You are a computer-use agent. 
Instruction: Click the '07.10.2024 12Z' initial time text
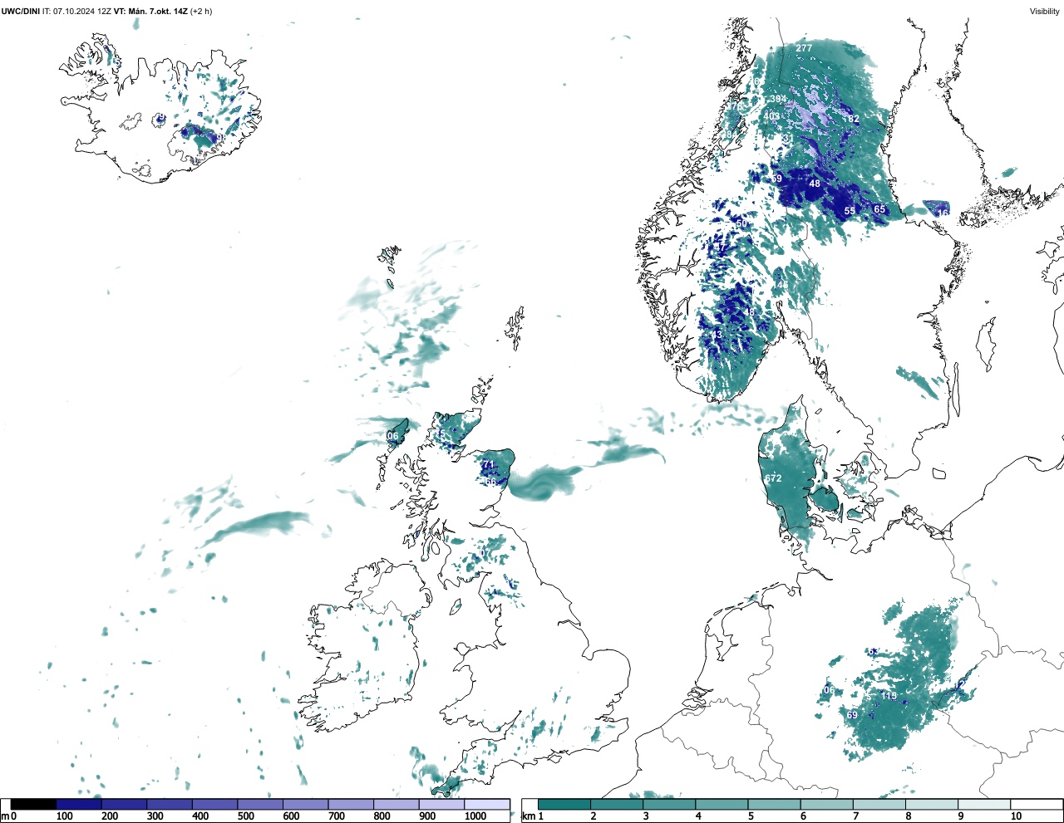(x=81, y=12)
